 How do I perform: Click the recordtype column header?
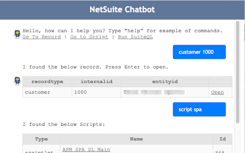pos(47,81)
